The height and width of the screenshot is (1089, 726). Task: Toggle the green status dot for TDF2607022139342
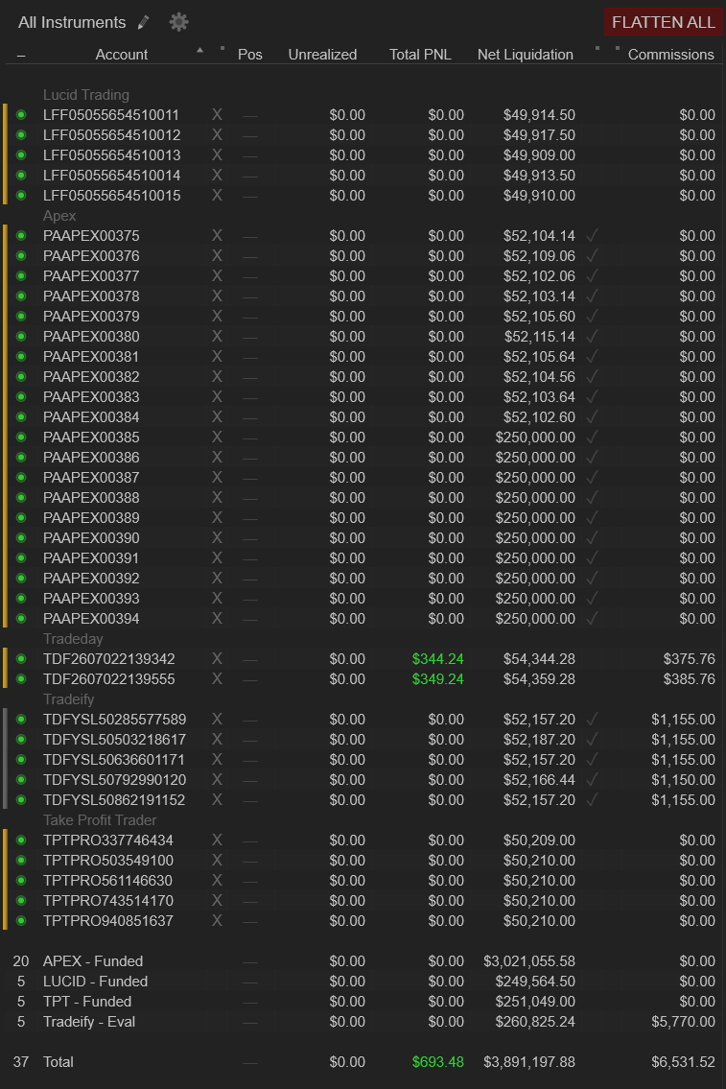(21, 658)
